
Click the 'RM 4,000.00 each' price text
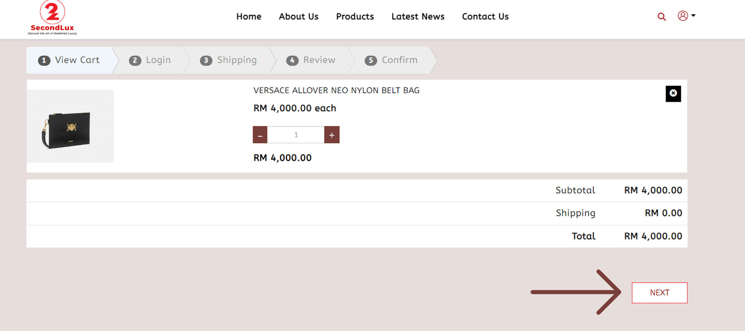(x=295, y=108)
